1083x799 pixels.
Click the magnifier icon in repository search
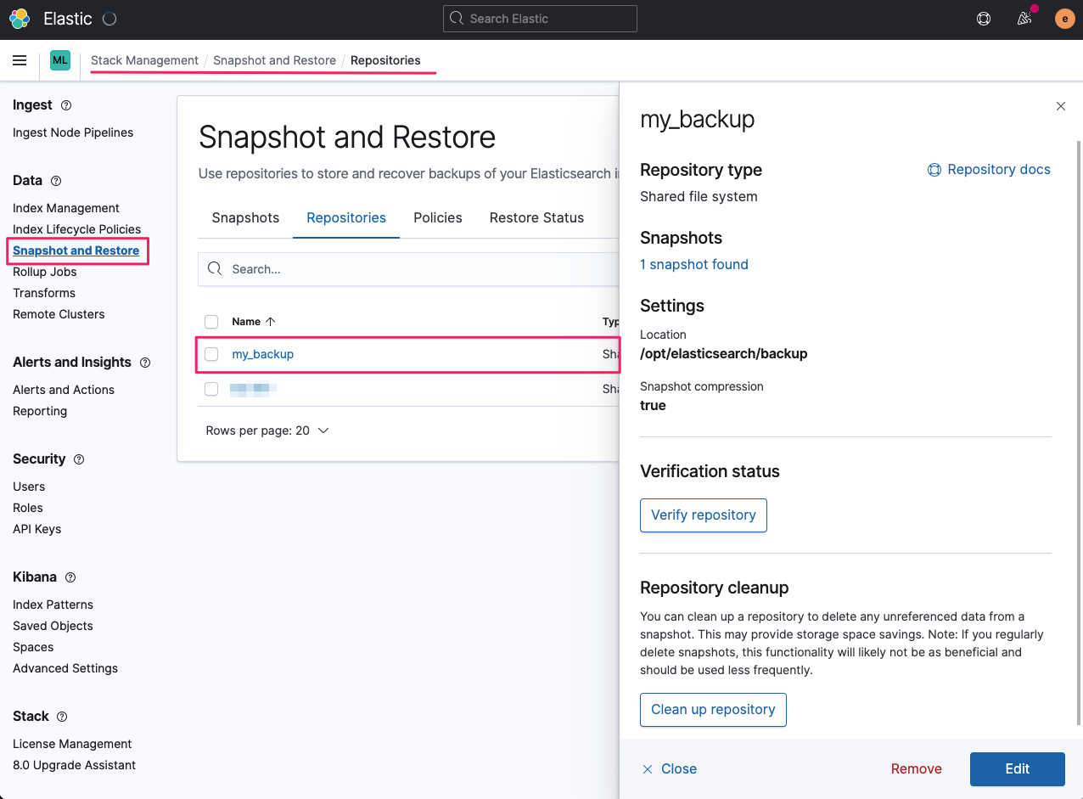tap(215, 268)
